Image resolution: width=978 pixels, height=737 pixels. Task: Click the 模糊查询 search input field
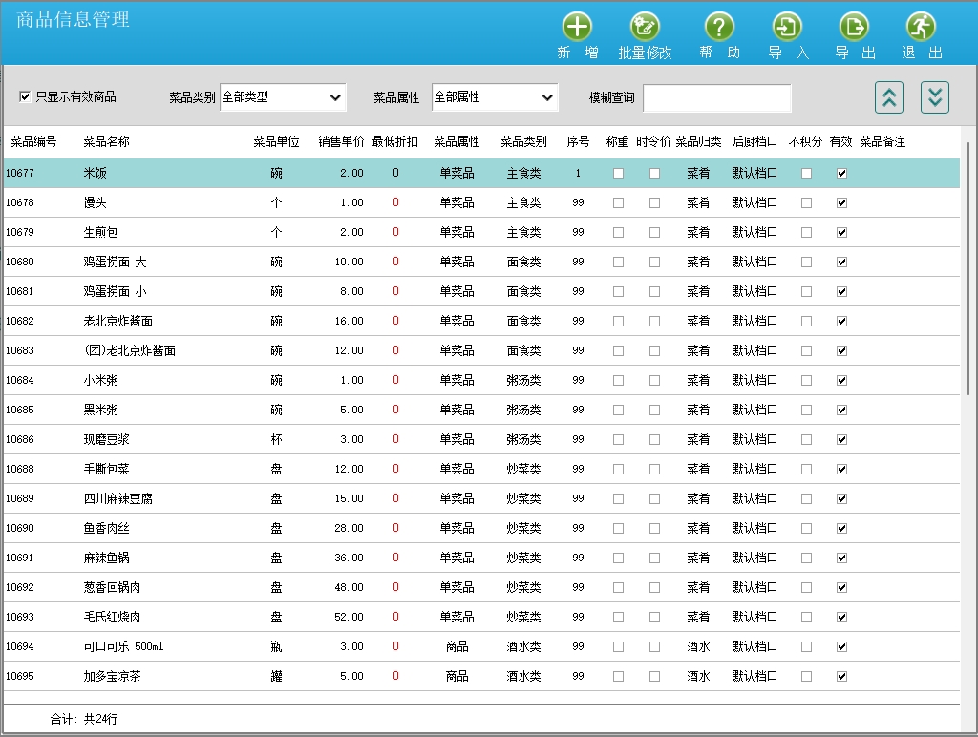coord(716,98)
